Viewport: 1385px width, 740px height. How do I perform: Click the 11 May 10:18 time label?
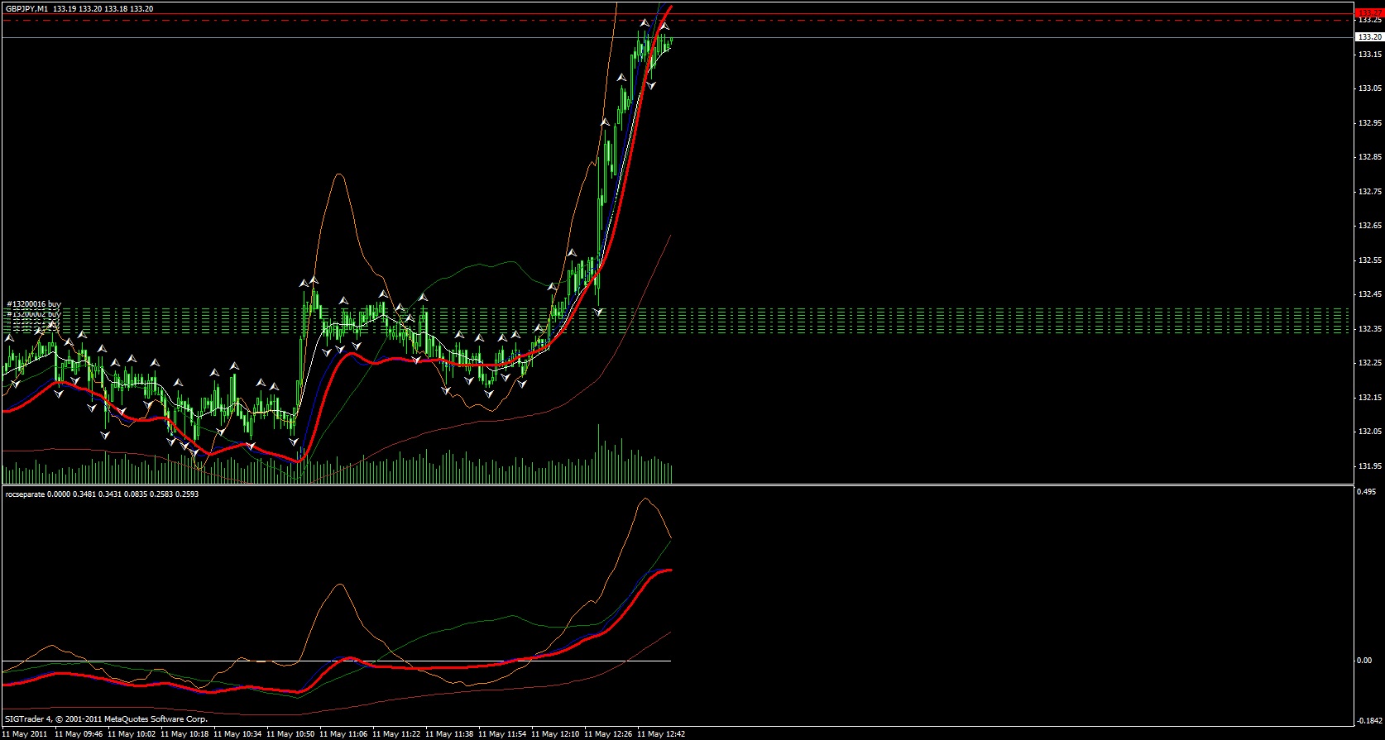point(185,734)
